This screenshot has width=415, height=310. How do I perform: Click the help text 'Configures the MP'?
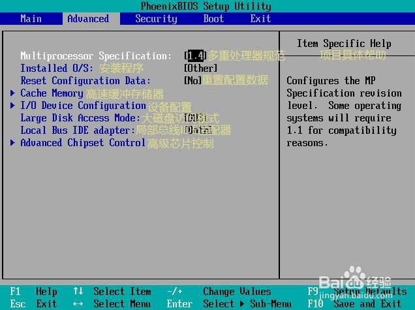331,80
